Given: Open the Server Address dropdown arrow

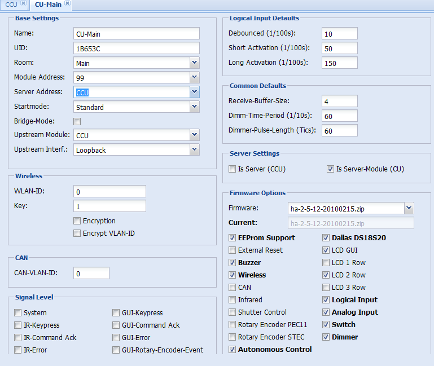Looking at the screenshot, I should point(195,92).
